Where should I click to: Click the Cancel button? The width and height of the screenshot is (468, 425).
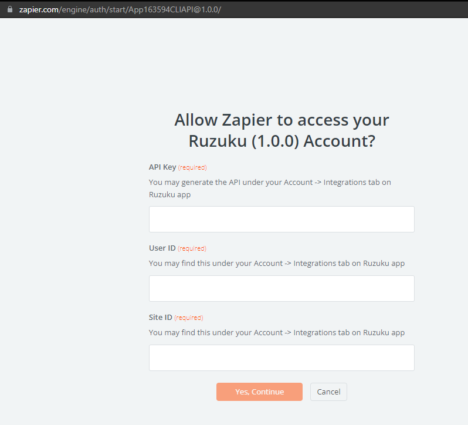[328, 392]
